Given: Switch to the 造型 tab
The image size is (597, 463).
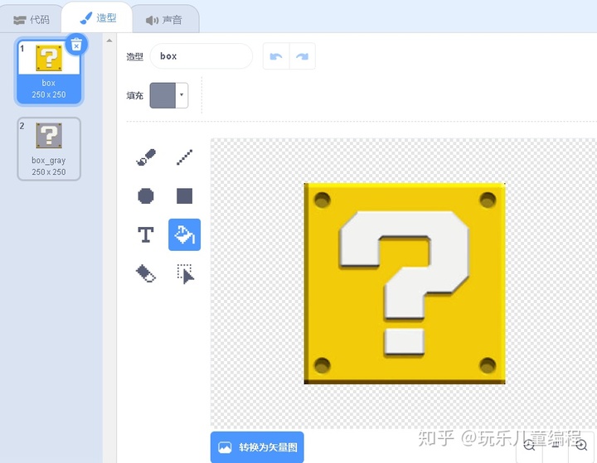Looking at the screenshot, I should pyautogui.click(x=98, y=18).
